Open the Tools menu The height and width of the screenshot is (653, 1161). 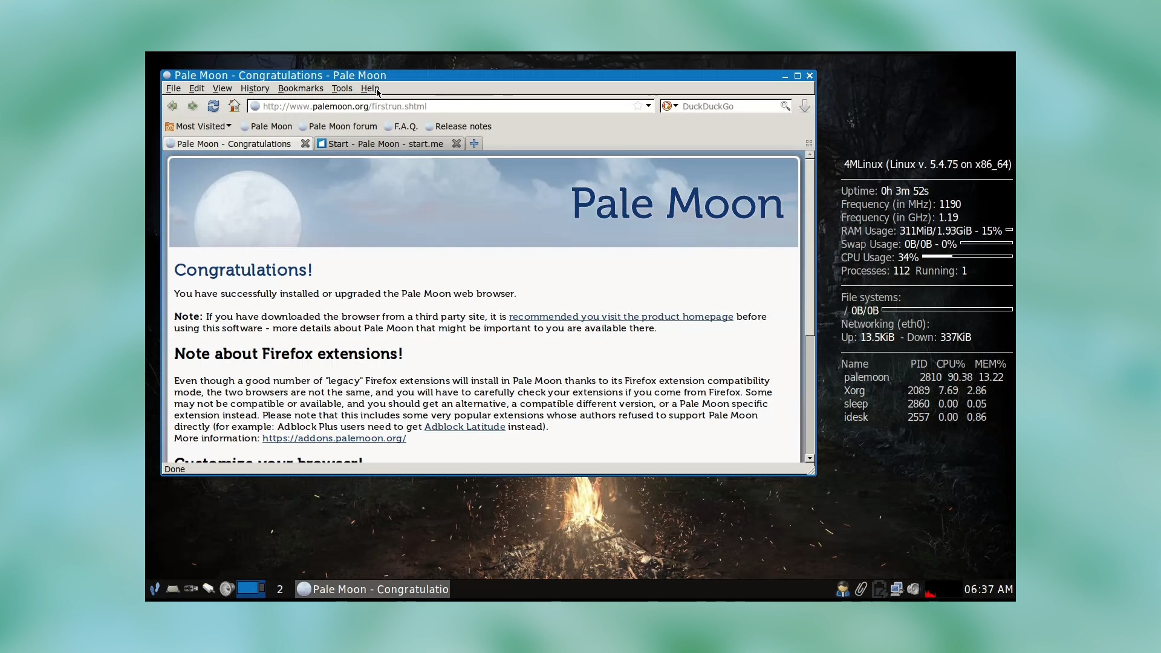pos(342,88)
